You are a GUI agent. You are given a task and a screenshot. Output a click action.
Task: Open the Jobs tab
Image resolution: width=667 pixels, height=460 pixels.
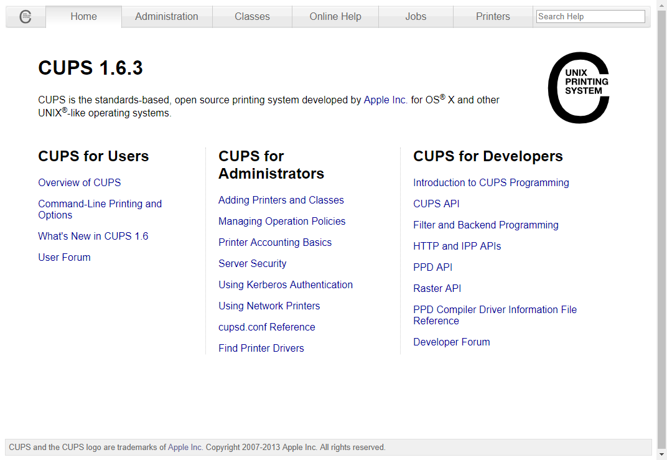[416, 17]
